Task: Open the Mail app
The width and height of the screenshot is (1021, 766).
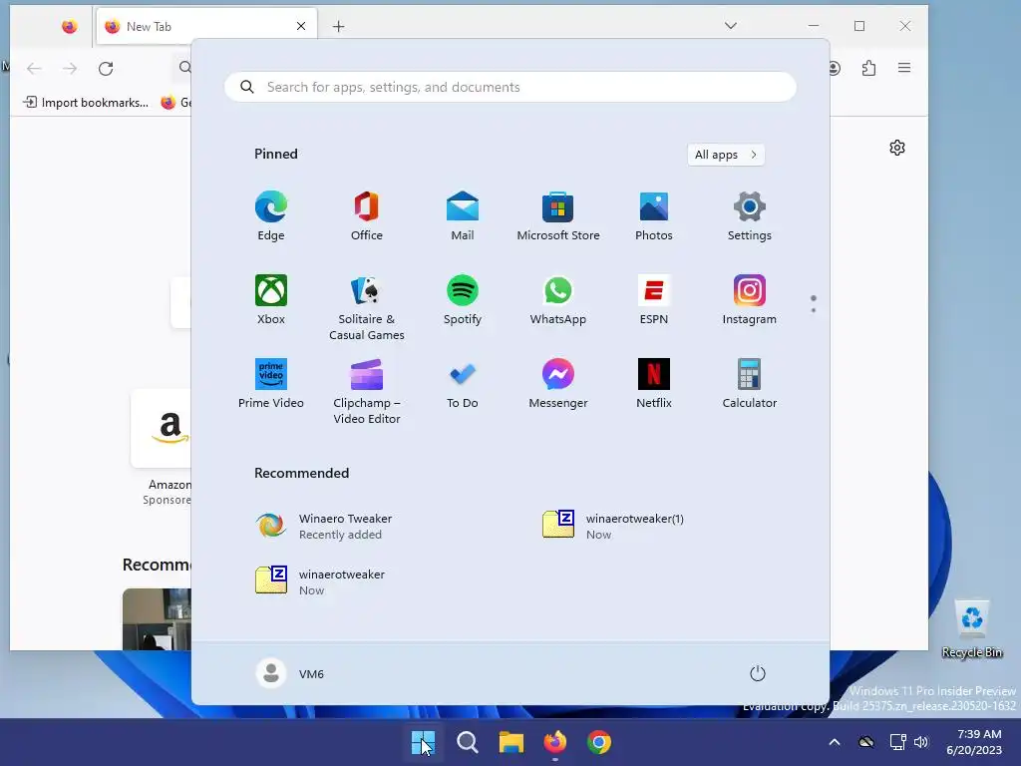Action: click(463, 216)
